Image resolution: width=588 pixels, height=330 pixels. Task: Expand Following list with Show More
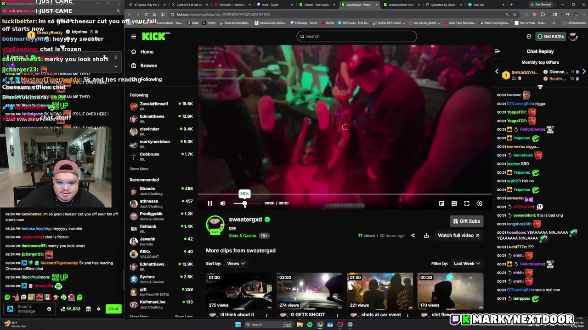coord(139,169)
